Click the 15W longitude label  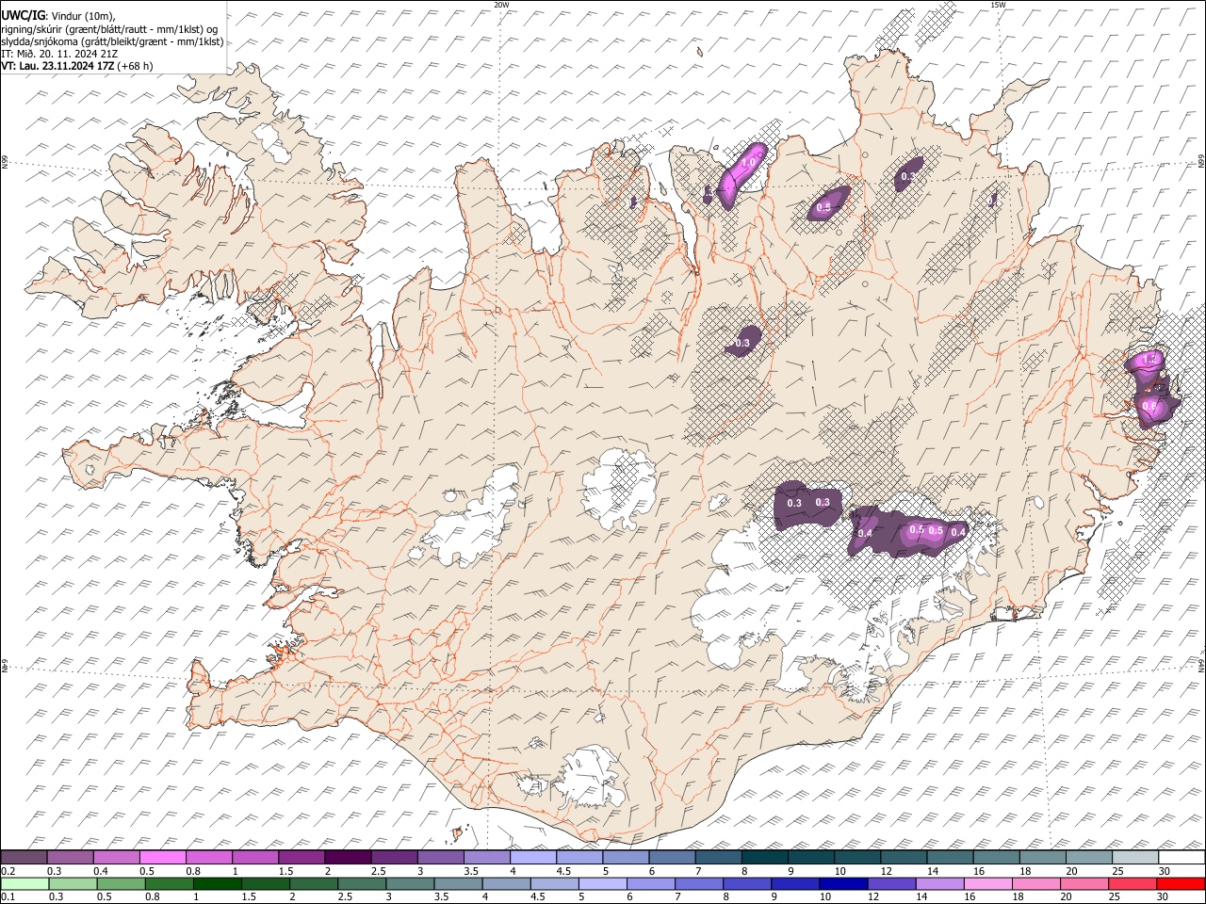pos(997,5)
